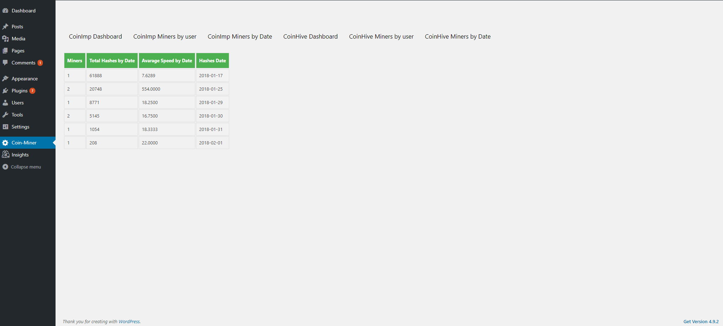Switch to CoinImp Dashboard tab

(x=96, y=36)
